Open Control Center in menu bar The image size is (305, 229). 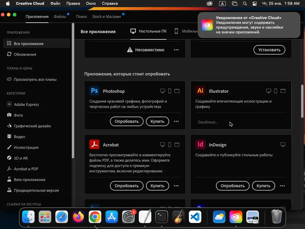point(255,4)
